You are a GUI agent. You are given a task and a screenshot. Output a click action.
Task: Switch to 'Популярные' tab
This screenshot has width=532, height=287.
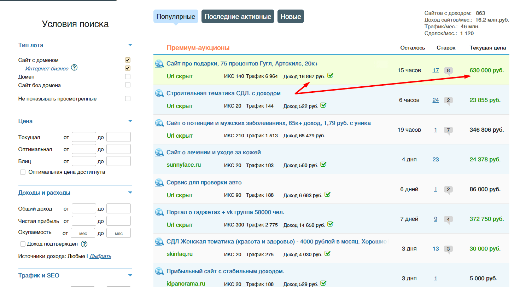pos(176,16)
